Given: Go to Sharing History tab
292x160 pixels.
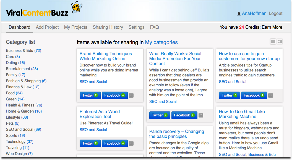Looking at the screenshot, I should [108, 27].
